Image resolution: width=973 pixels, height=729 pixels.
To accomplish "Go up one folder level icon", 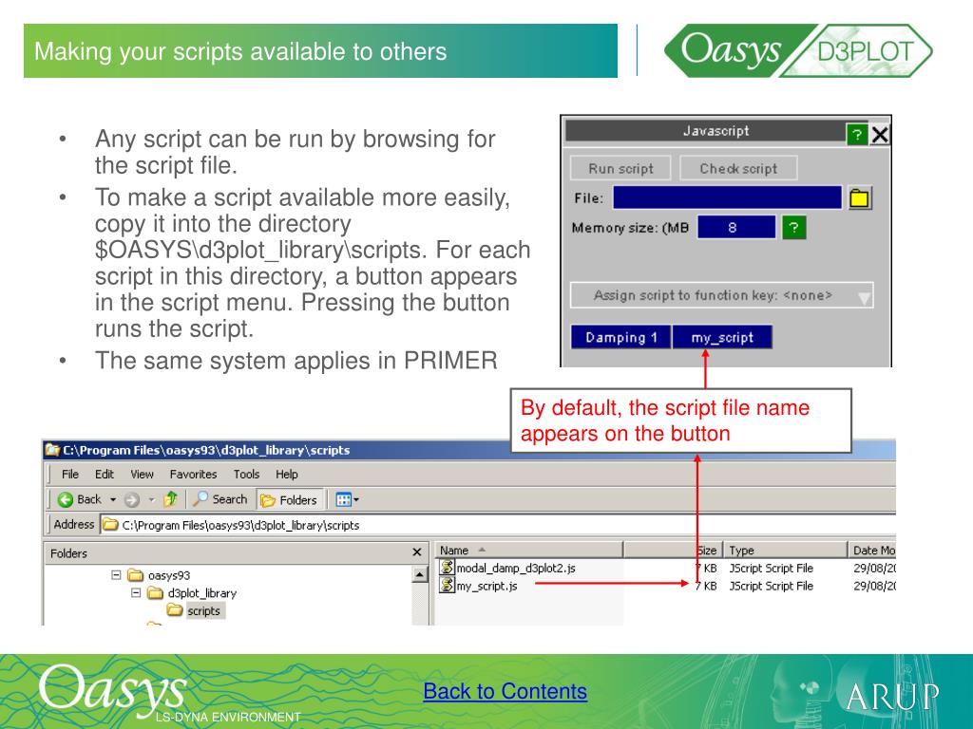I will 171,499.
